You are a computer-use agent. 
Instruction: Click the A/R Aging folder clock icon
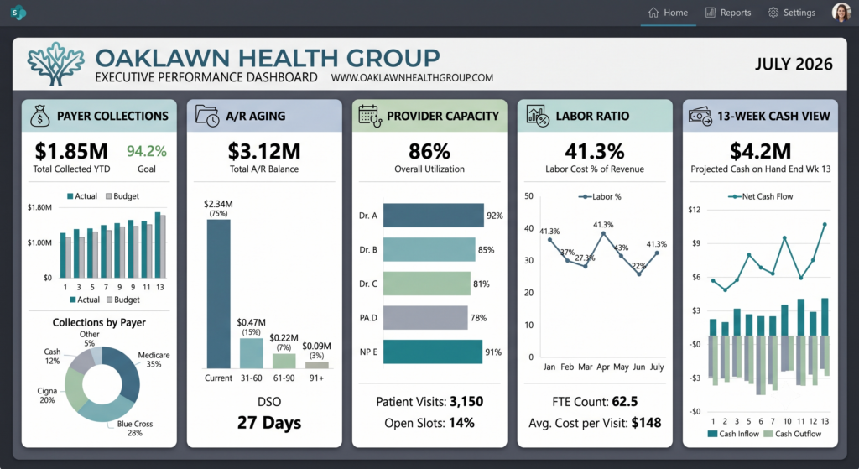pos(207,116)
